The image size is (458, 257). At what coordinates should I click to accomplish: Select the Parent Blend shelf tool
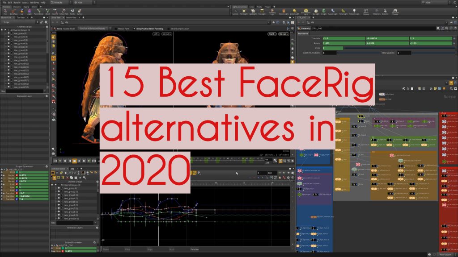coord(38,12)
